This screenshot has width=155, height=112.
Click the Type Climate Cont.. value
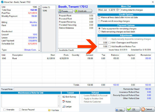30,50
